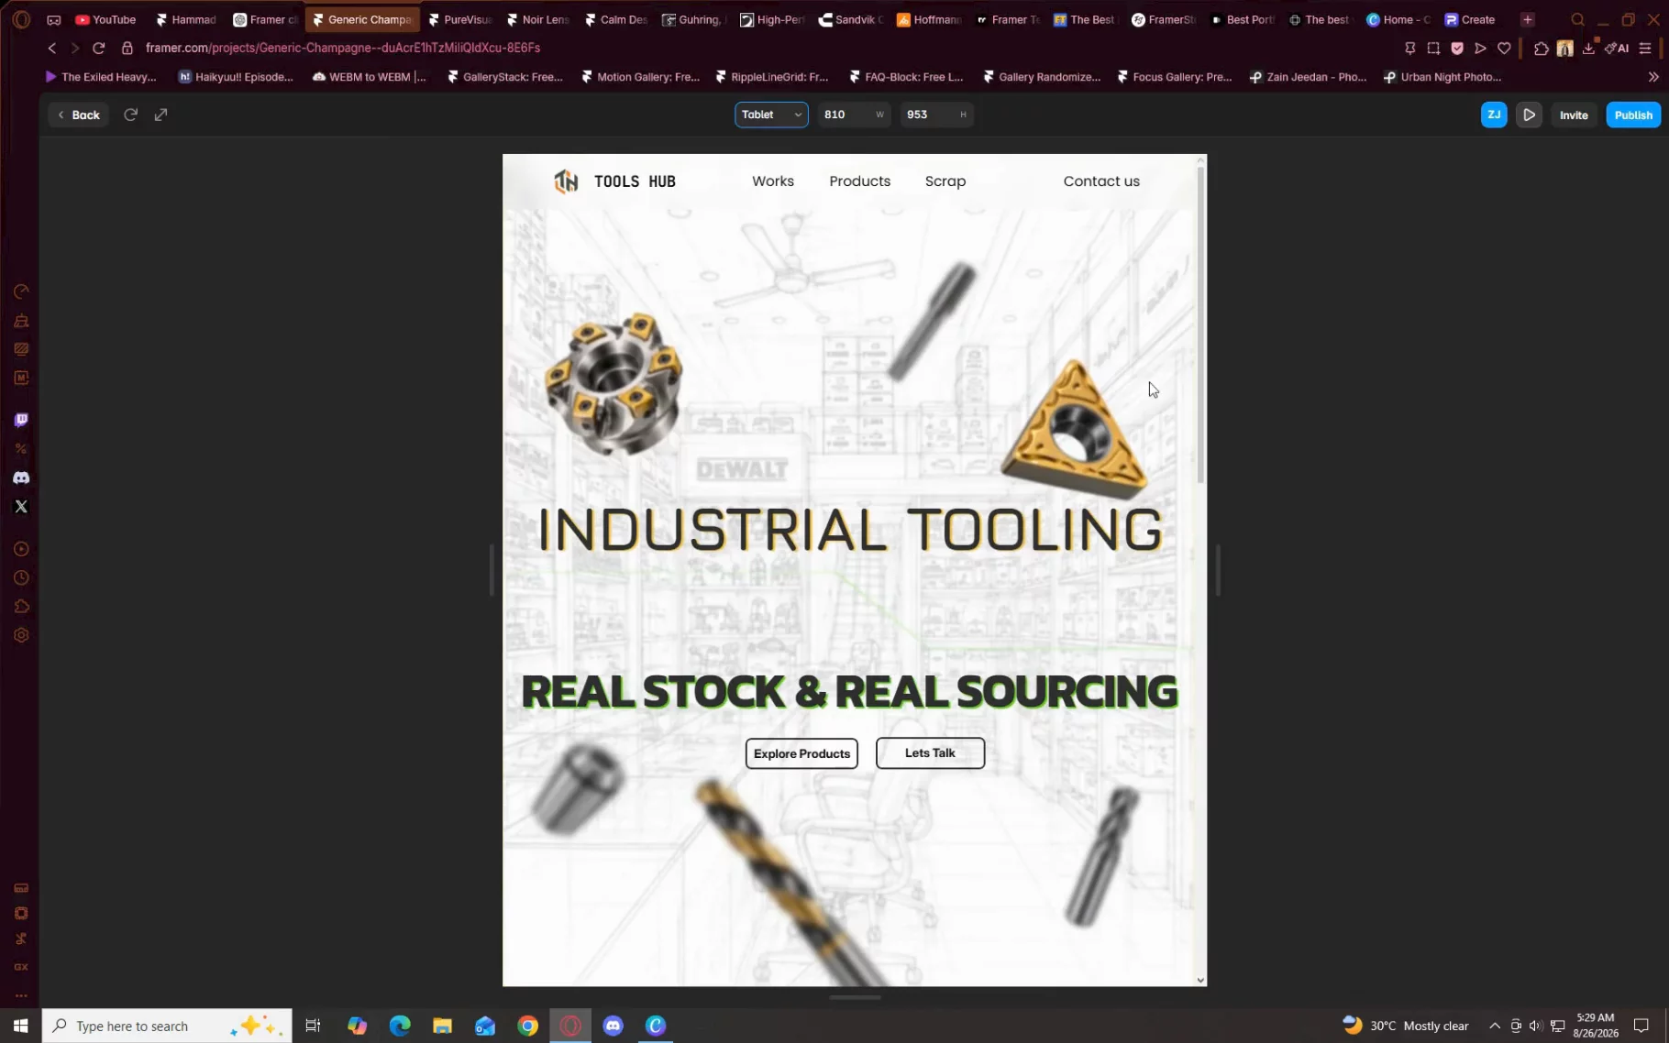
Task: Click the play preview icon beside Invite
Action: 1529,115
